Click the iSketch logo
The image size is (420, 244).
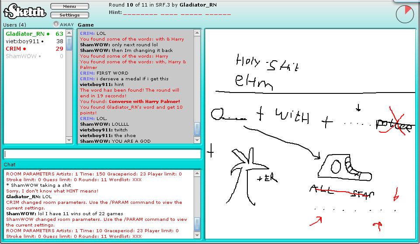tap(24, 10)
